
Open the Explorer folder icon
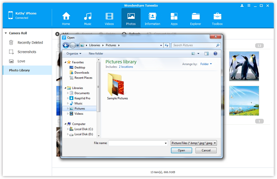196,18
